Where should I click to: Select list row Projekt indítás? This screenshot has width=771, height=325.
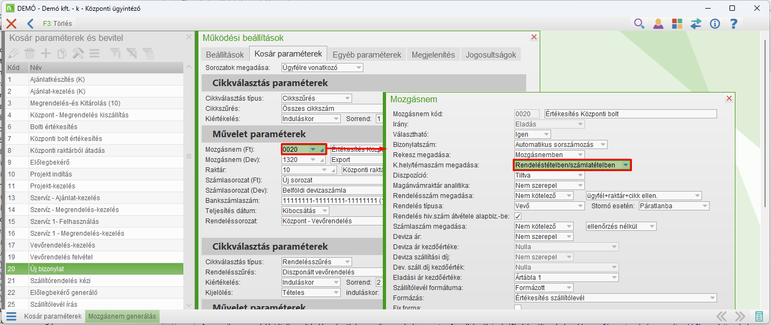pos(95,174)
